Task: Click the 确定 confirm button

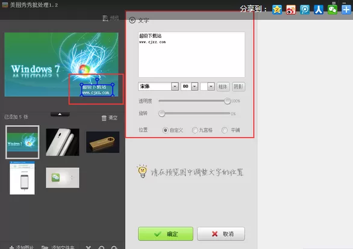Action: [x=166, y=234]
